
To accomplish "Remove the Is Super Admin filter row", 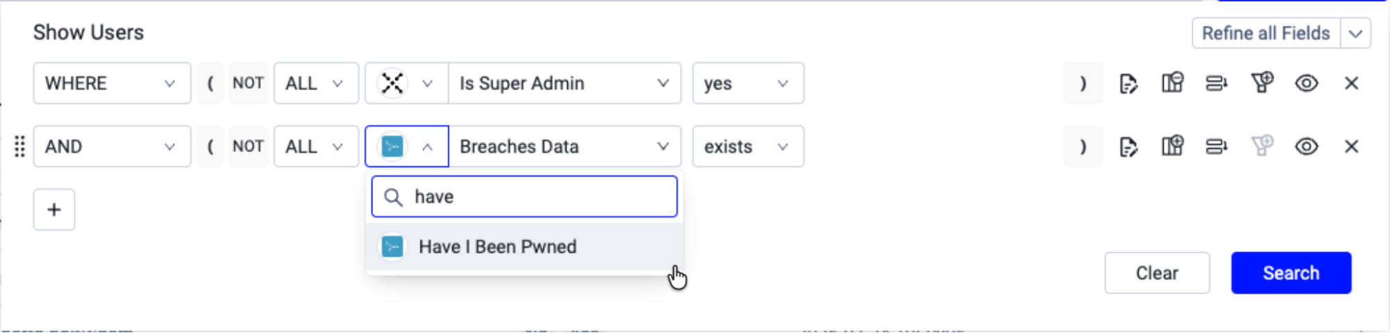I will [x=1351, y=83].
